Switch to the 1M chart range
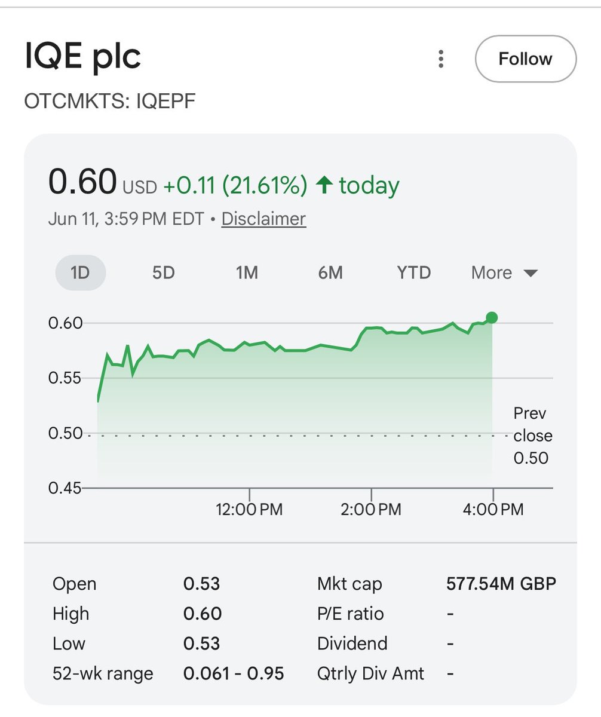Image resolution: width=601 pixels, height=717 pixels. click(x=247, y=272)
